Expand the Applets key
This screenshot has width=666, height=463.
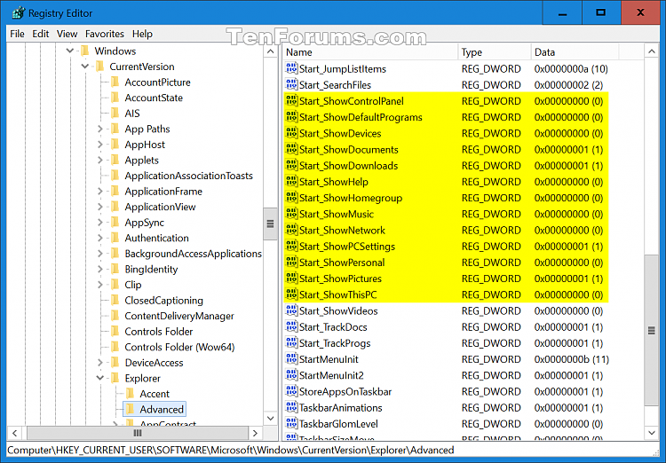(x=100, y=160)
